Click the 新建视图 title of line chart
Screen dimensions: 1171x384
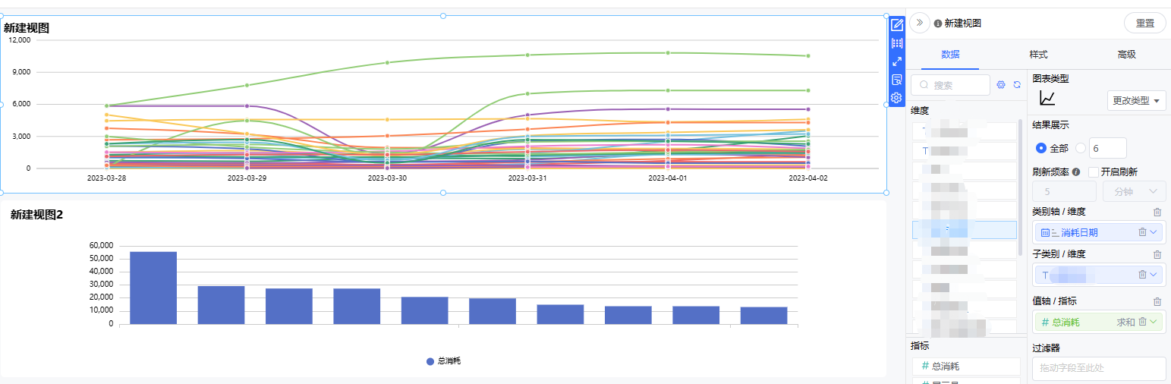click(27, 28)
